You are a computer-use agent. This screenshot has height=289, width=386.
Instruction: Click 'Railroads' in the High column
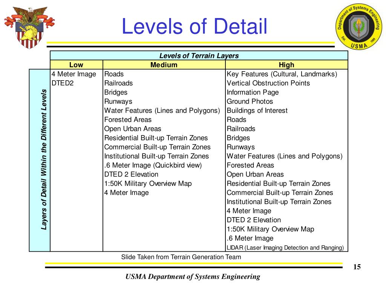pyautogui.click(x=241, y=129)
